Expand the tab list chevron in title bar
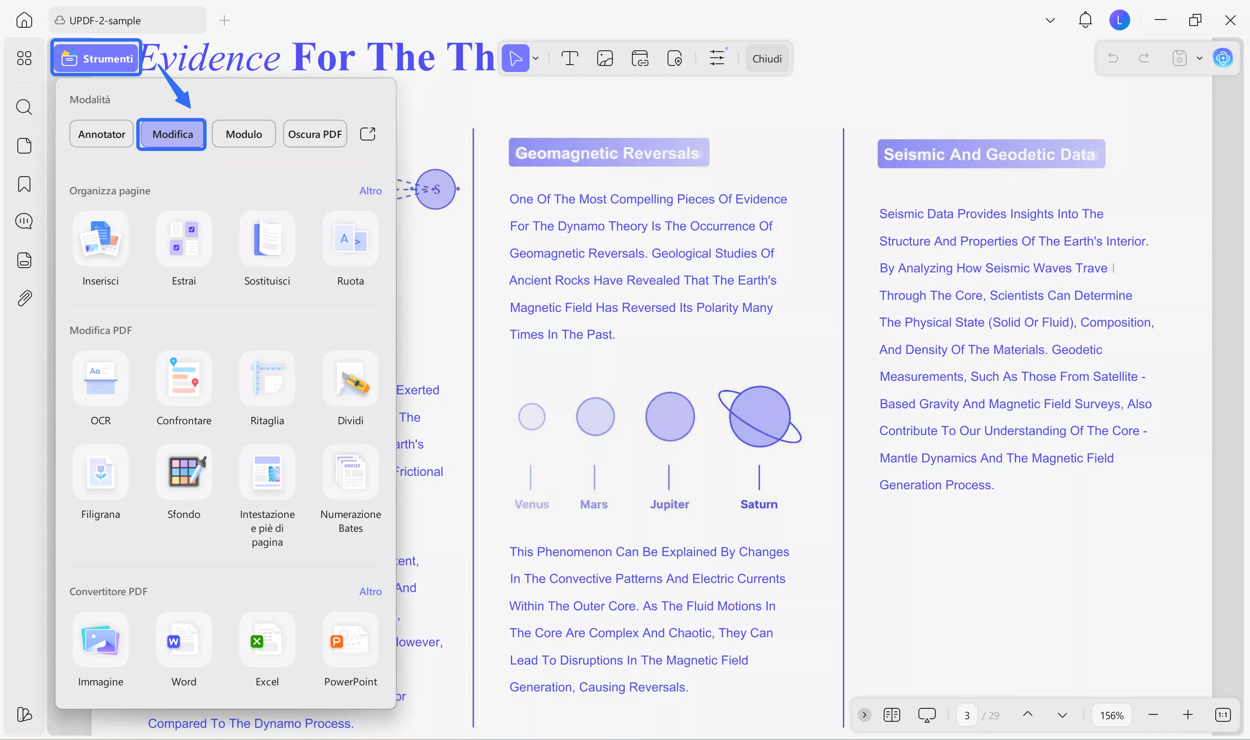The width and height of the screenshot is (1250, 740). click(1050, 20)
